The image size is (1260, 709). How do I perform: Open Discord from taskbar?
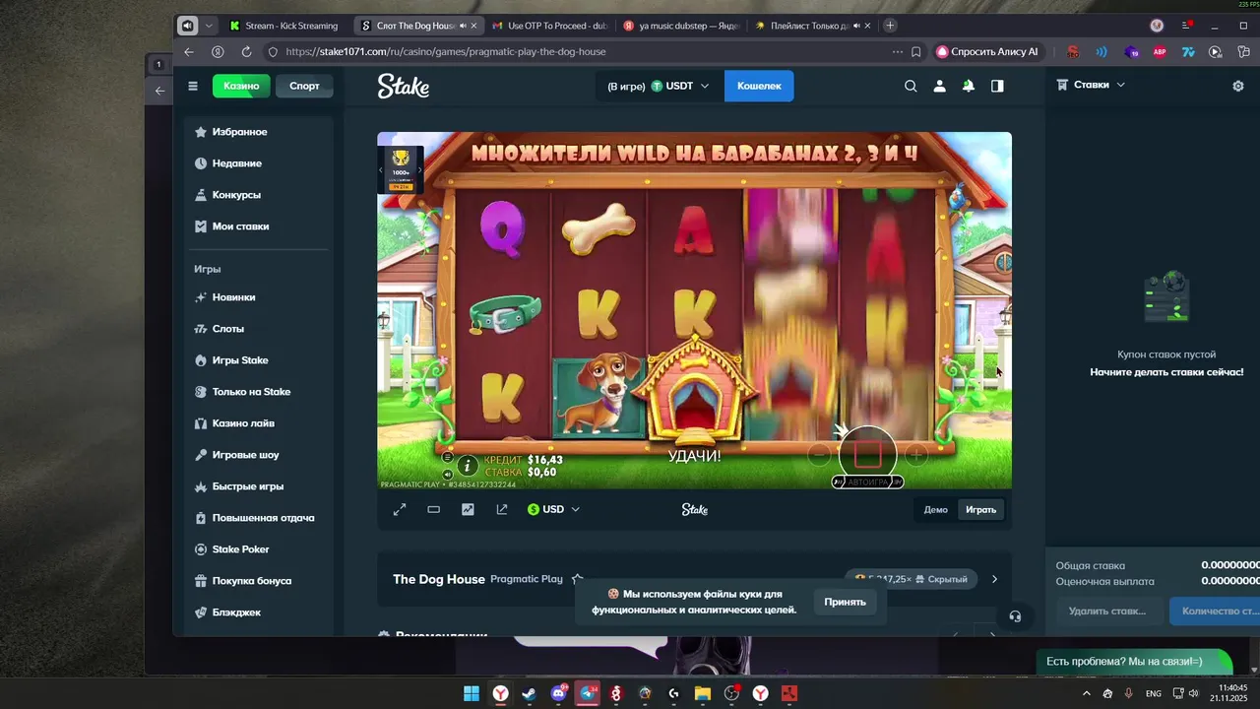[x=559, y=693]
